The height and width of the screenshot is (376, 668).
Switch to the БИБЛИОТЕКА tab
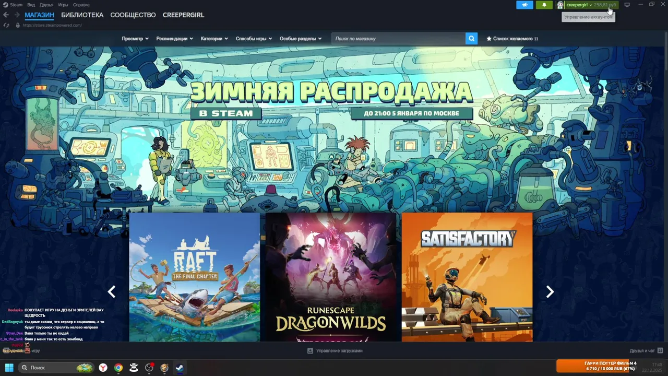point(82,15)
